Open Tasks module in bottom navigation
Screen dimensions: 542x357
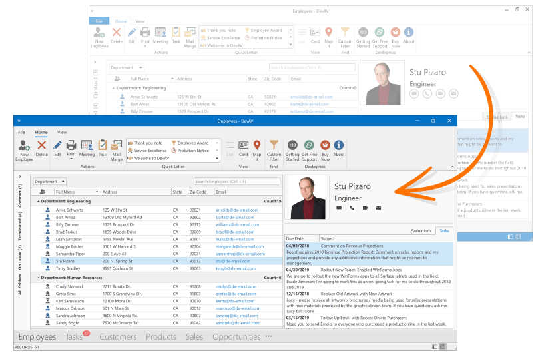74,336
